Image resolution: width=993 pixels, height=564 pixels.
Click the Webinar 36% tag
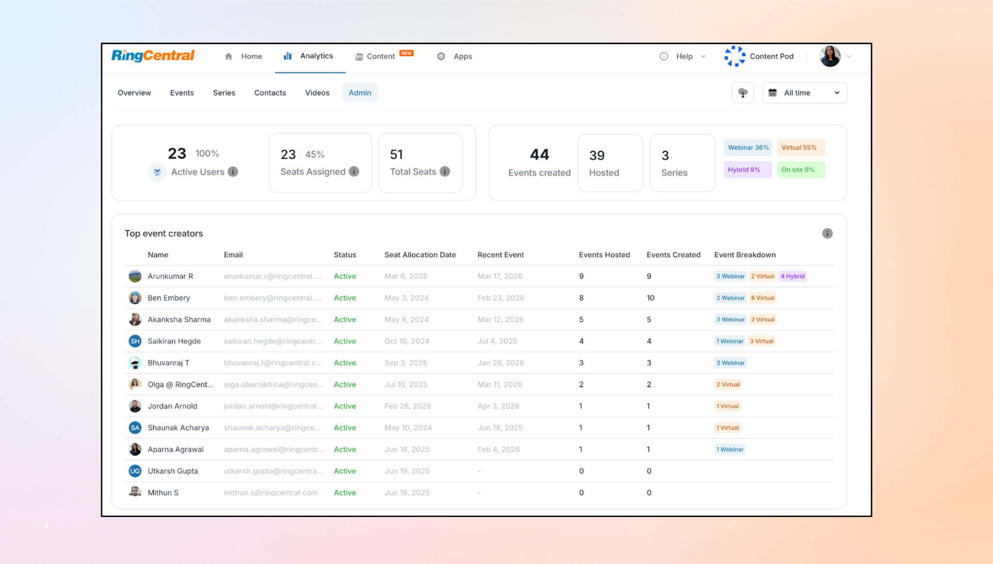(x=748, y=147)
